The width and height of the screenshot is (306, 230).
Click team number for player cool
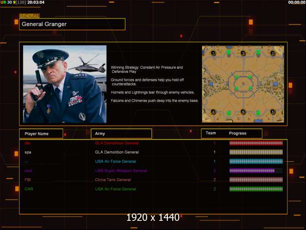point(215,171)
